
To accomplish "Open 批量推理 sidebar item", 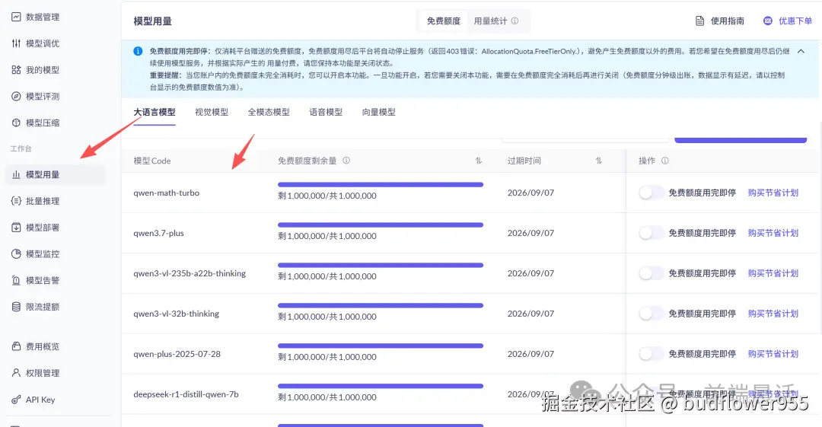I will 36,201.
